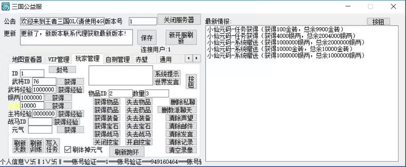Image resolution: width=406 pixels, height=167 pixels.
Task: Click the vertical 按钮 beside 系统提示
Action: pyautogui.click(x=191, y=82)
